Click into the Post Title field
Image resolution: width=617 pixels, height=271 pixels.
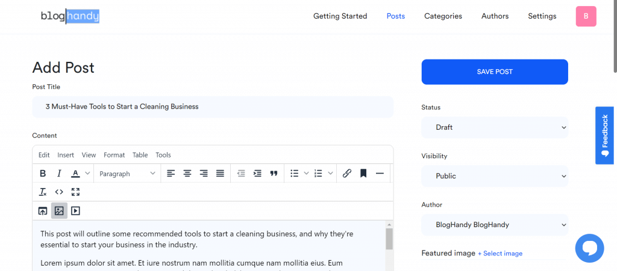tap(213, 107)
